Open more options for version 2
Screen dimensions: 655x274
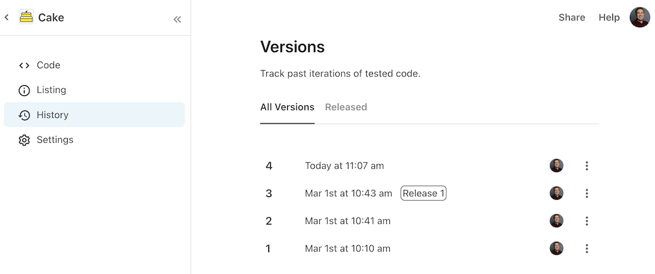click(x=587, y=221)
